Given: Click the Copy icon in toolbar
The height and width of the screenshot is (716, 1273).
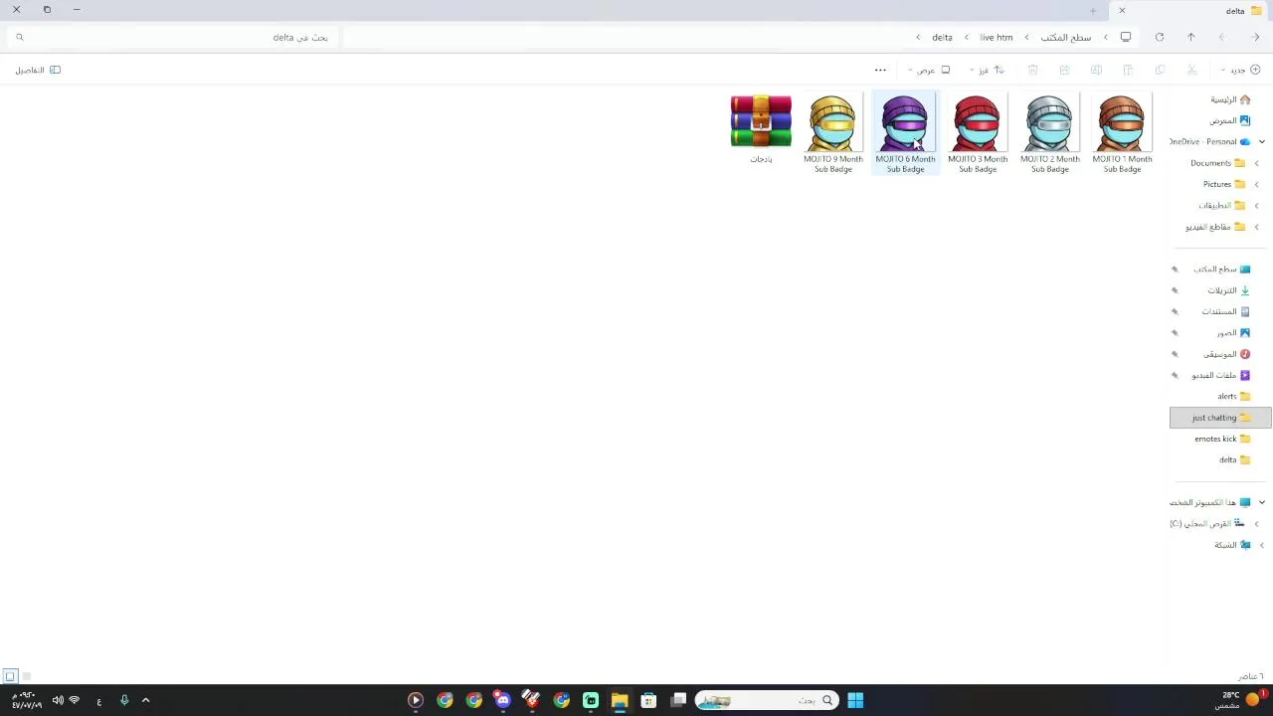Looking at the screenshot, I should [x=1160, y=70].
